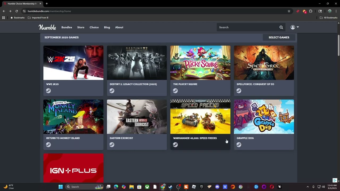Open the SpellForce Conquest of Eo artwork

[x=264, y=63]
